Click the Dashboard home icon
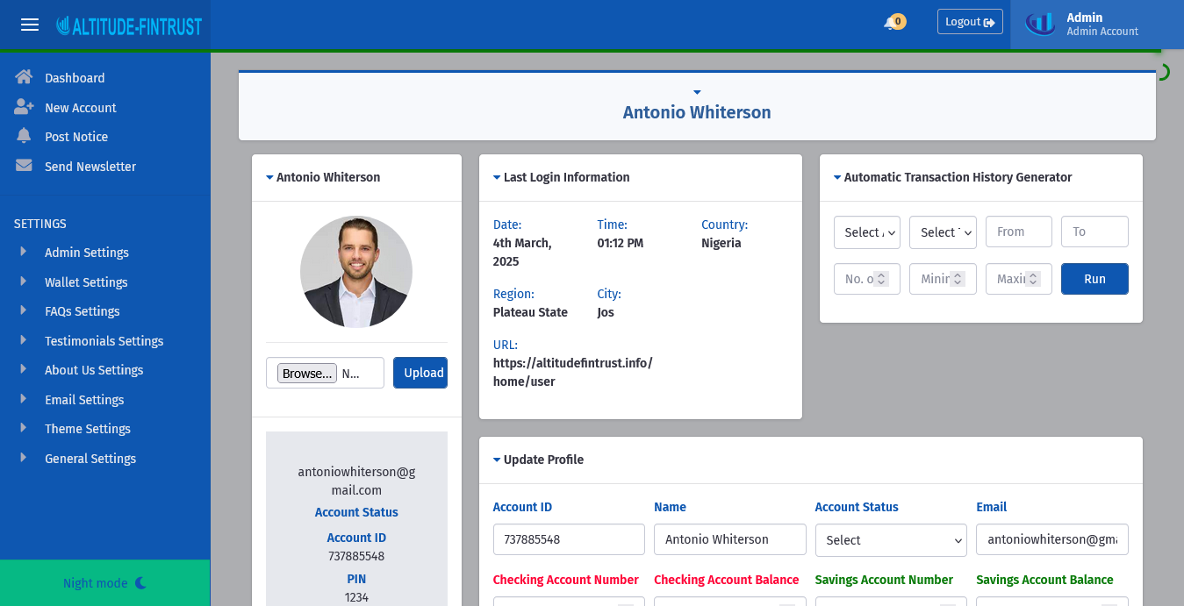 coord(24,77)
